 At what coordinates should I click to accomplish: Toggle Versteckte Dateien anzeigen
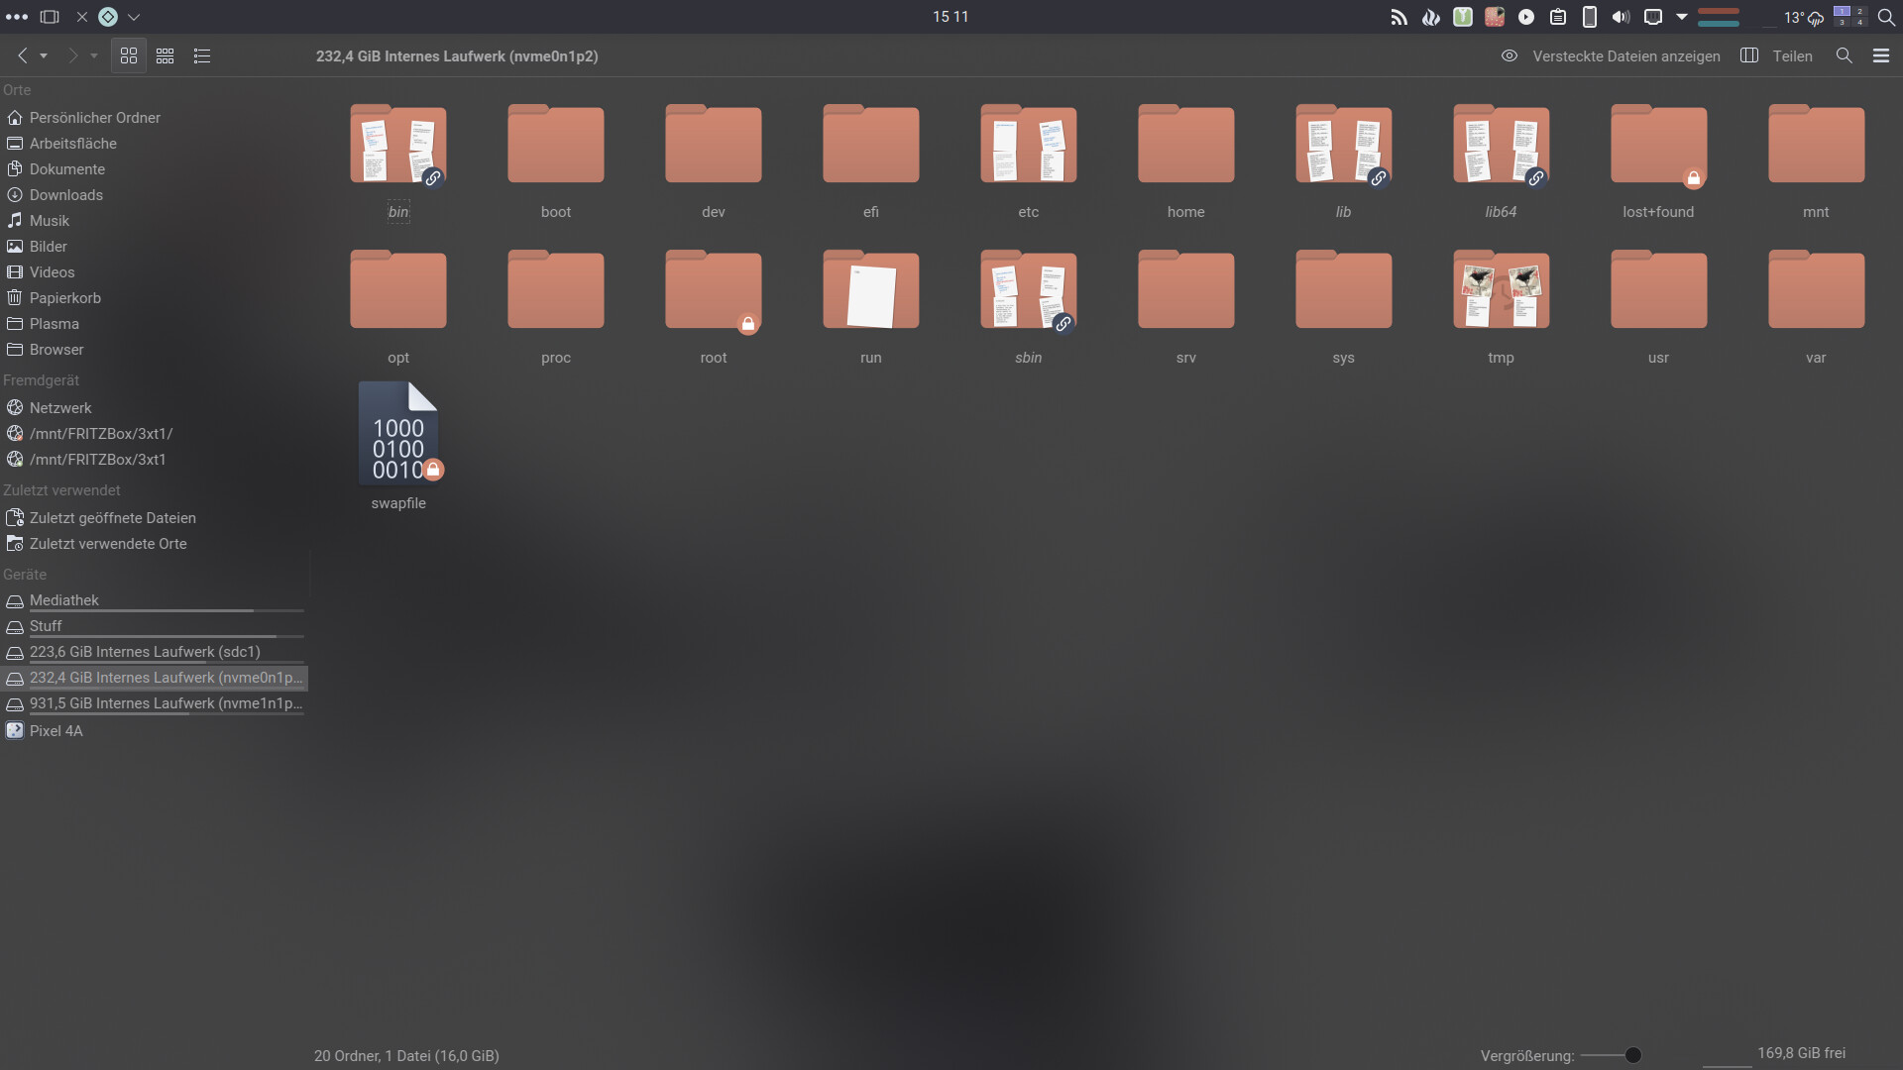1611,56
